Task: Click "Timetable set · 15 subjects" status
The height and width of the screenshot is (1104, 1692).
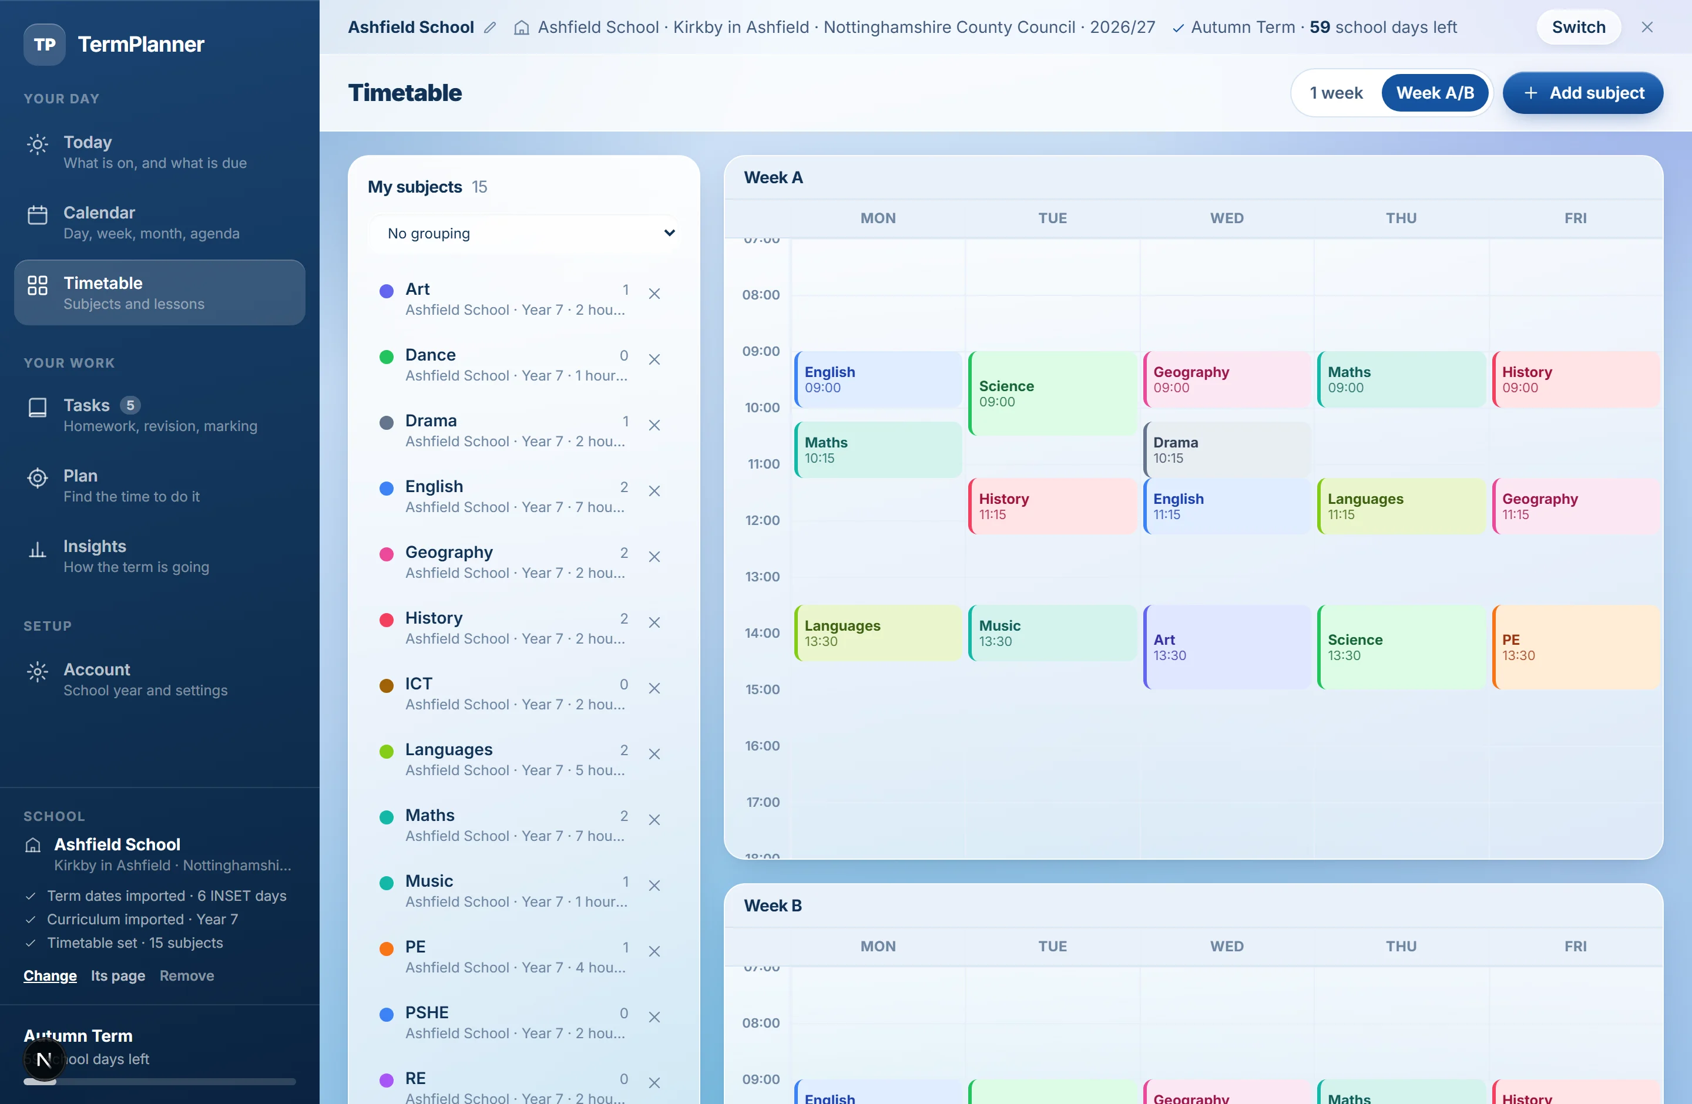Action: point(135,943)
